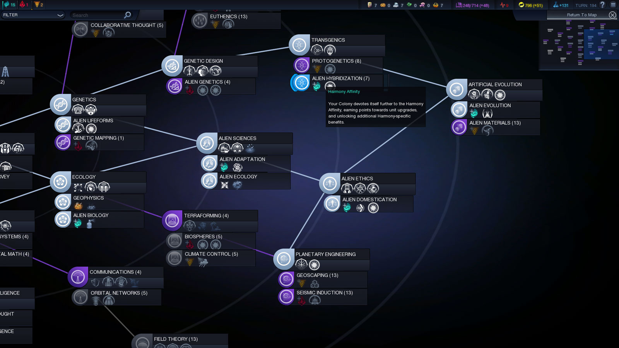This screenshot has height=348, width=619.
Task: Select the Genetic Design tech node icon
Action: pyautogui.click(x=172, y=66)
